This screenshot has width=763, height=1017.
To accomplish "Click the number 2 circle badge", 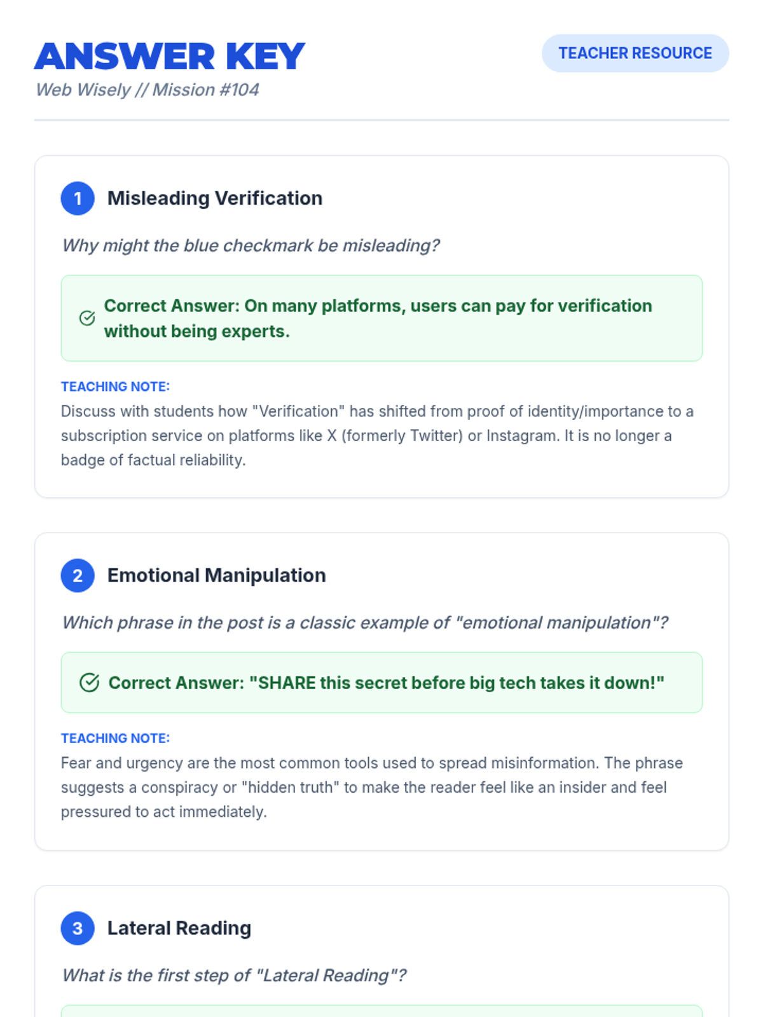I will tap(78, 576).
